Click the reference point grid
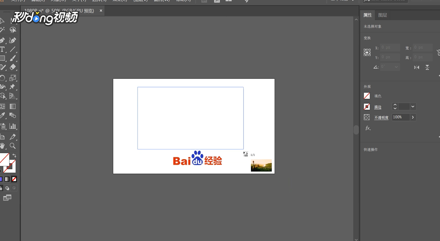This screenshot has width=440, height=241. (x=367, y=52)
